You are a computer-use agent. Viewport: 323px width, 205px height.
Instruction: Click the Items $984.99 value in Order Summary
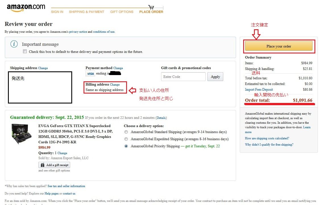coord(307,63)
